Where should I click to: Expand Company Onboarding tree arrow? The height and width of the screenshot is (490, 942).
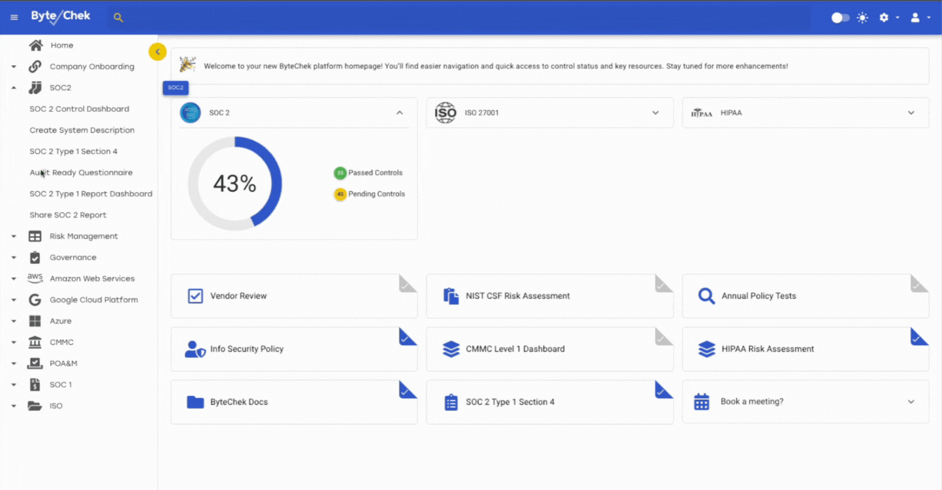(x=14, y=67)
